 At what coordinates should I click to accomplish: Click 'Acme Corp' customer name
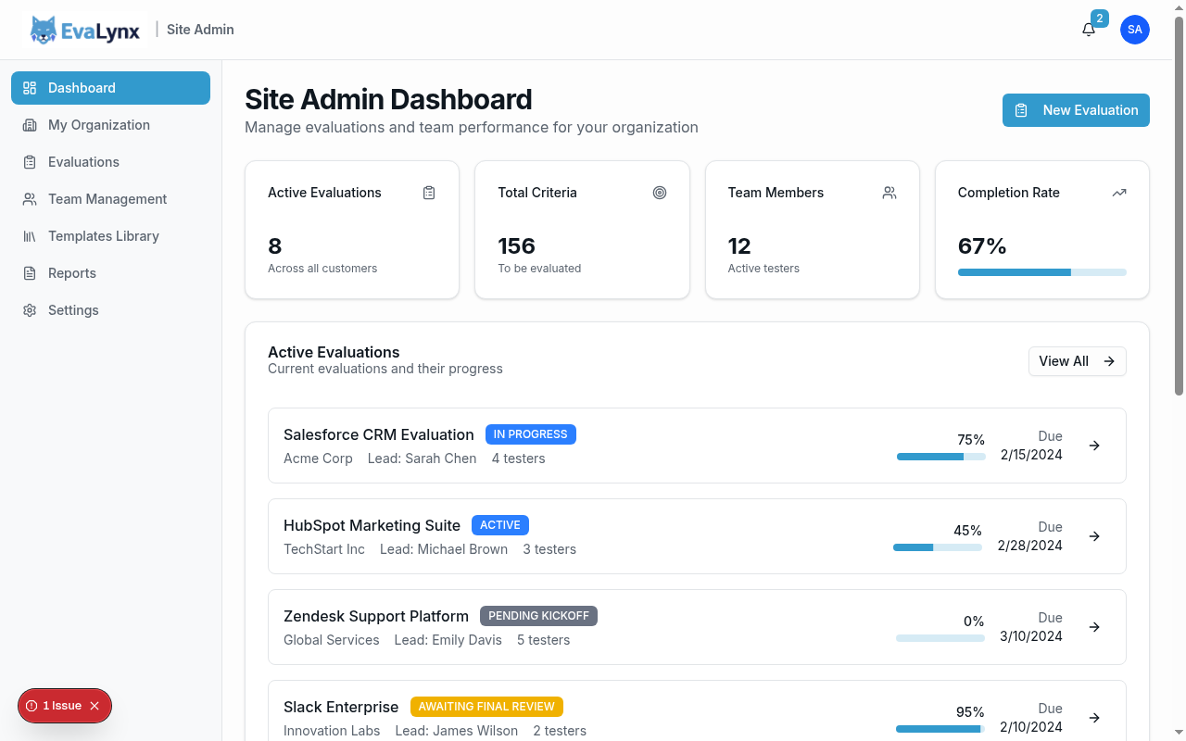(x=318, y=458)
